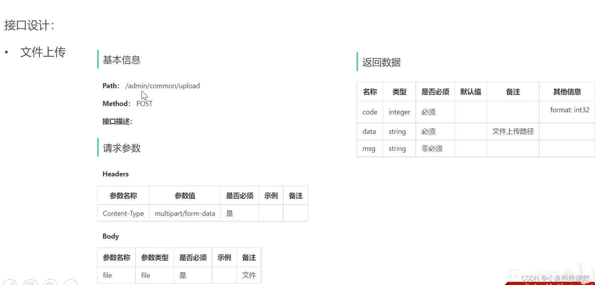Click the Path label
Screen dimensions: 595x285
pos(111,86)
